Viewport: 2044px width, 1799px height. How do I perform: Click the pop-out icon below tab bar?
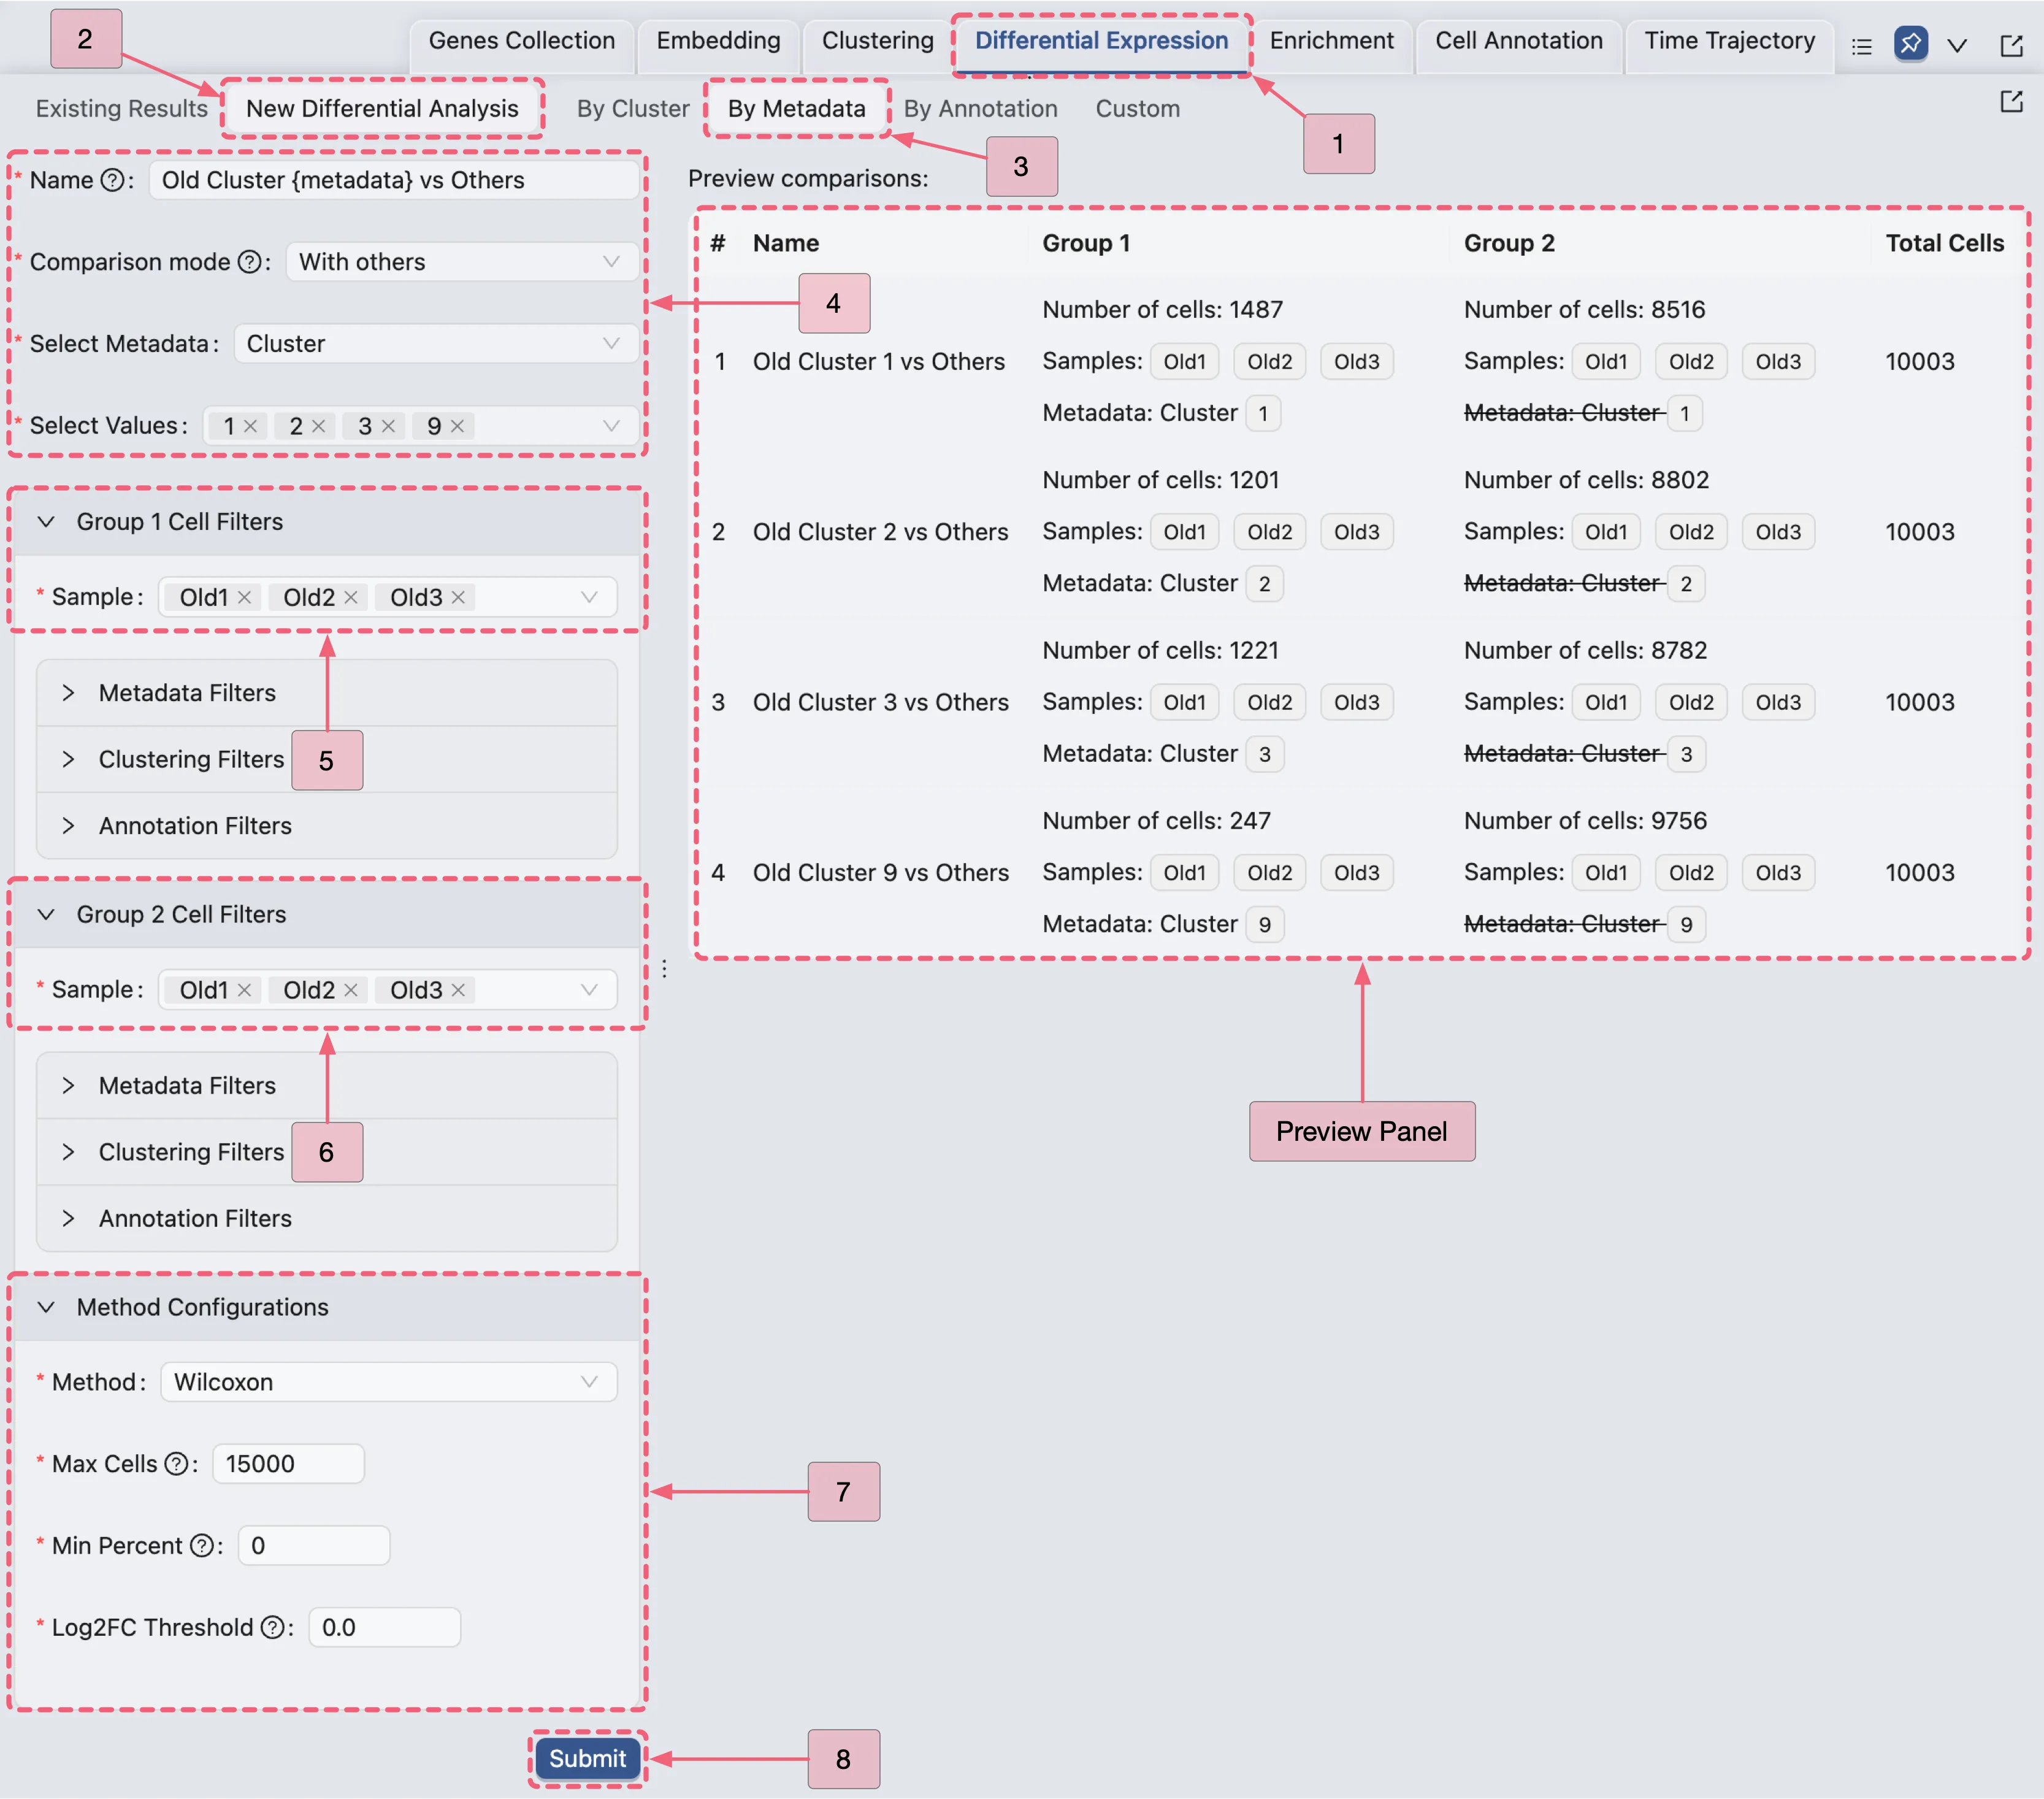coord(2011,102)
